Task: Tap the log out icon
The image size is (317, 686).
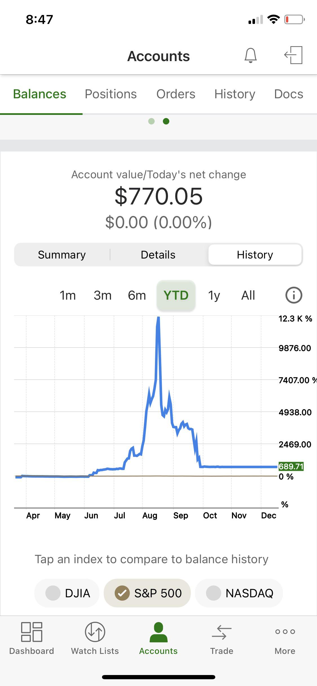Action: [293, 55]
